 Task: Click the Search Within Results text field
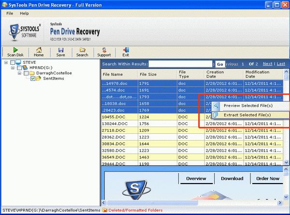coord(181,64)
